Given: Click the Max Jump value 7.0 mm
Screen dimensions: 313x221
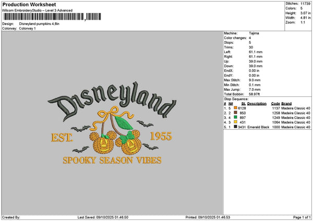Looking at the screenshot, I should [x=255, y=90].
